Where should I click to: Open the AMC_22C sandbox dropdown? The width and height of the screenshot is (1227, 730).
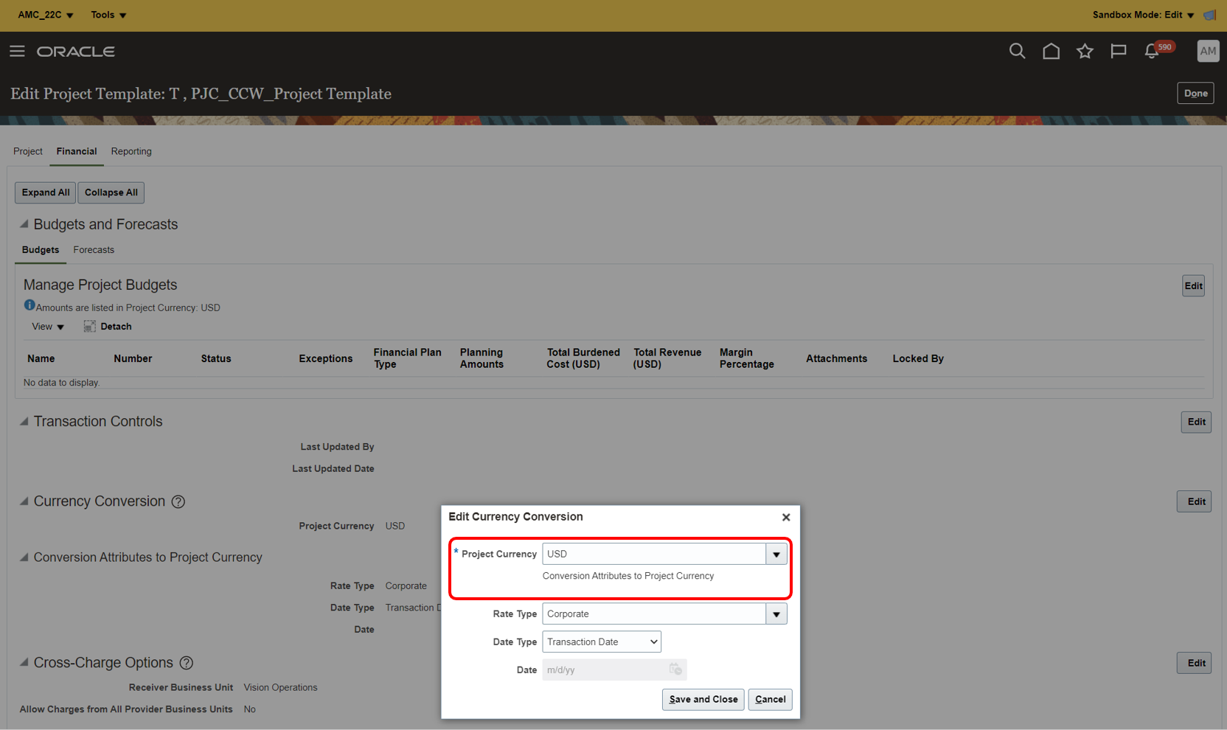coord(46,15)
